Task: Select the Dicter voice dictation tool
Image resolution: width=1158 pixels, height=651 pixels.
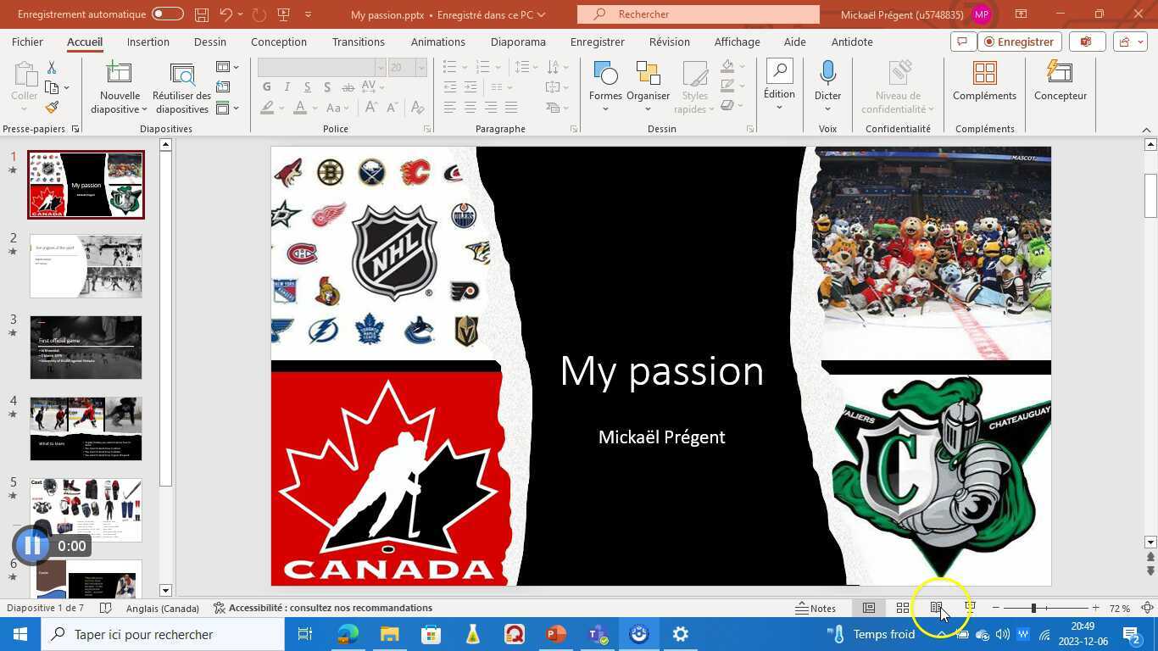Action: (827, 82)
